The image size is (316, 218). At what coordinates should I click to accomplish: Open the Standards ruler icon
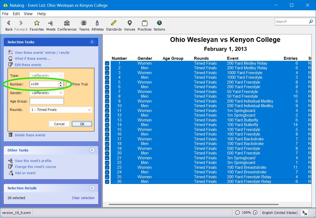tap(114, 25)
